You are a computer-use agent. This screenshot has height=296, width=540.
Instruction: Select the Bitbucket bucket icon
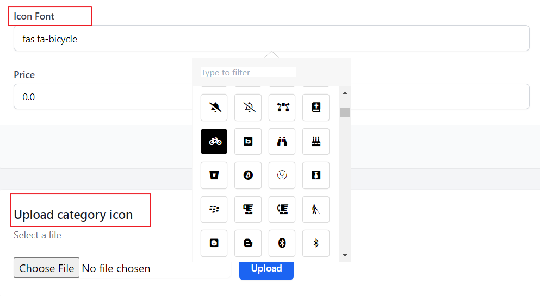click(214, 175)
